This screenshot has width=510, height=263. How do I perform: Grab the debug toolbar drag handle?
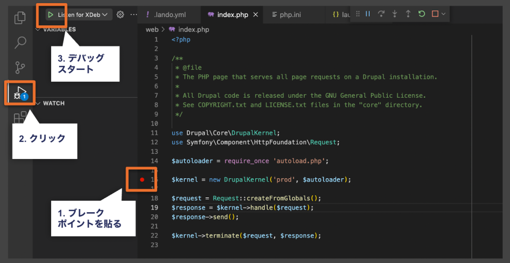coord(358,14)
